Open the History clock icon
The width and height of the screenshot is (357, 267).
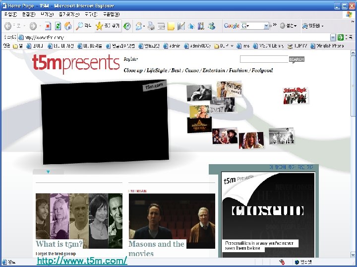127,26
